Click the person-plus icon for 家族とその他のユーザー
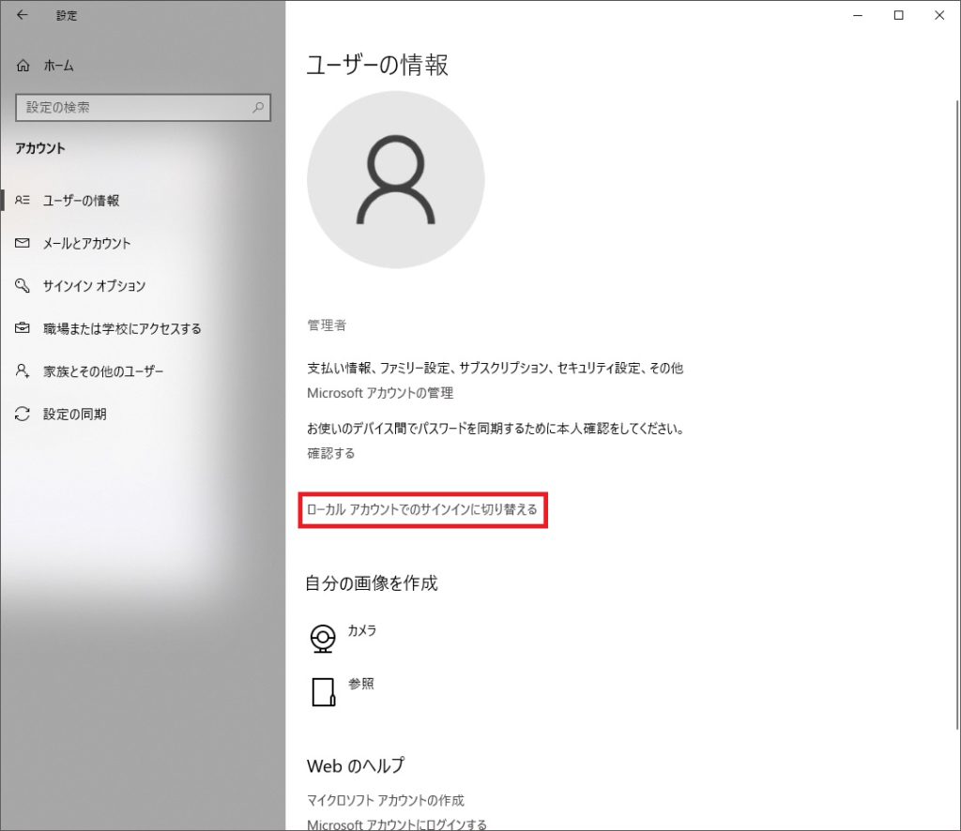The width and height of the screenshot is (961, 831). tap(23, 371)
